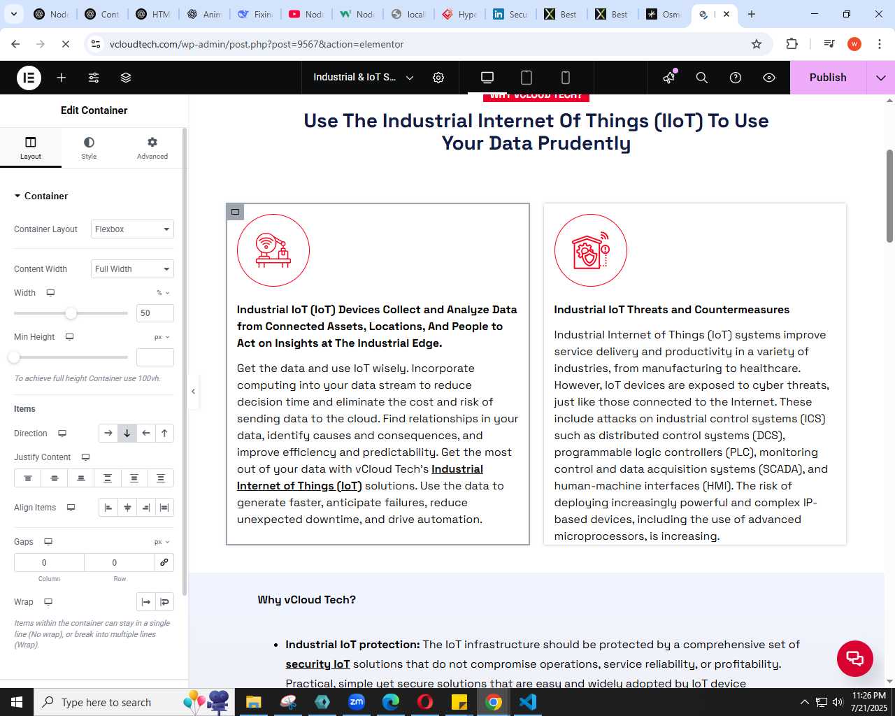Set Justify Content to center
Screen dimensions: 895x716
point(55,478)
